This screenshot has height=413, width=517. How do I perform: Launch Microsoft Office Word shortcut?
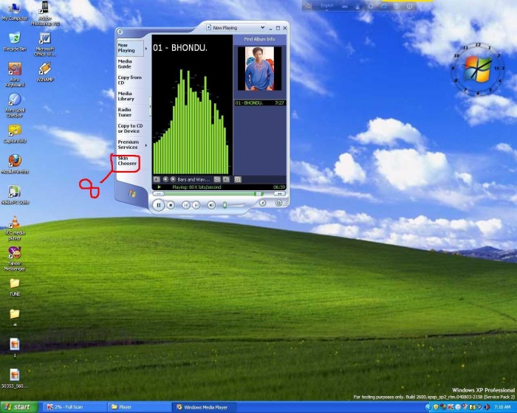point(45,44)
